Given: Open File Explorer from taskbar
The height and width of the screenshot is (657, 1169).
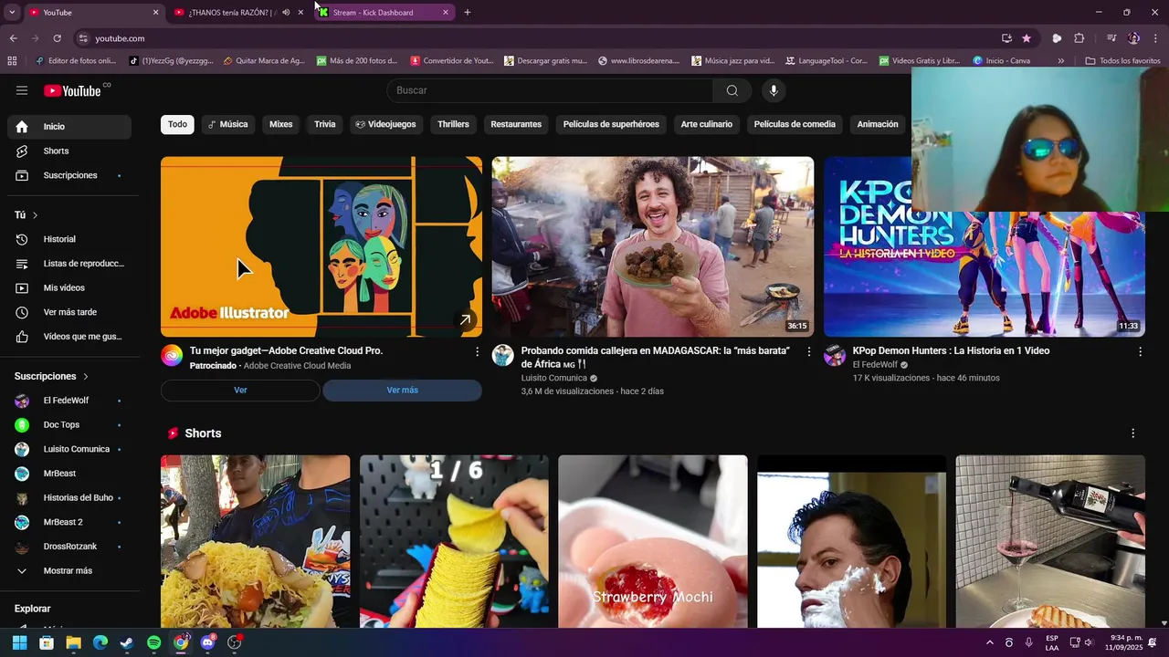Looking at the screenshot, I should click(73, 642).
